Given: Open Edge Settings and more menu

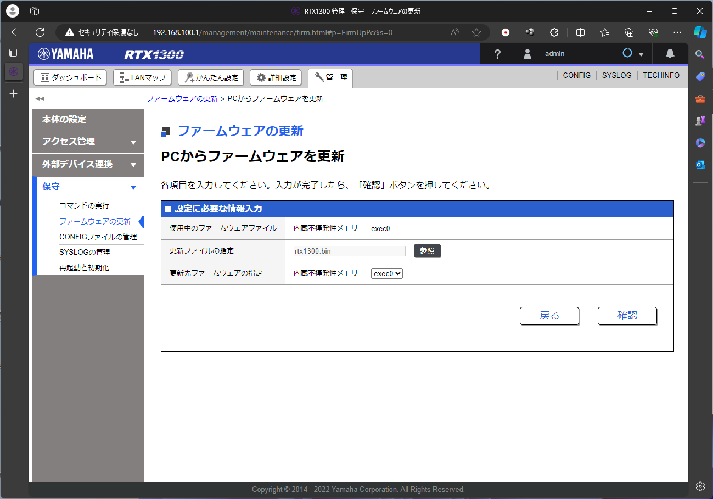Looking at the screenshot, I should pyautogui.click(x=677, y=32).
